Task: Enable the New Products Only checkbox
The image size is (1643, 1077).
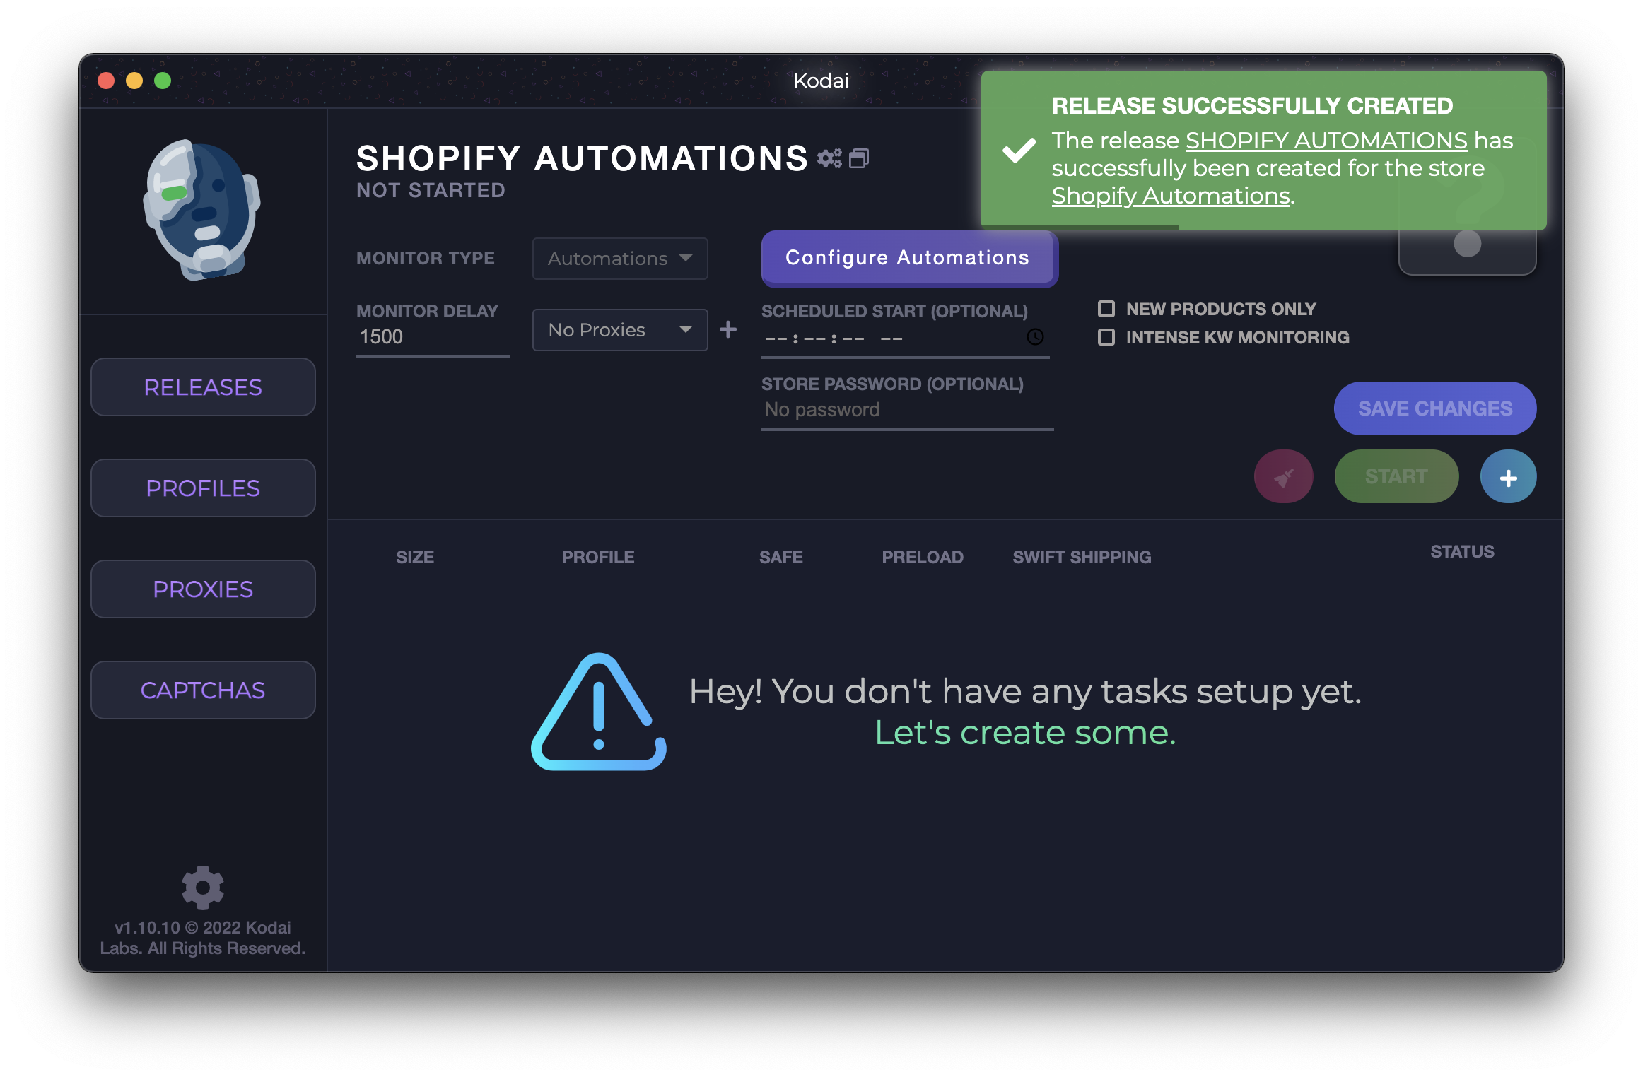Action: pyautogui.click(x=1106, y=309)
